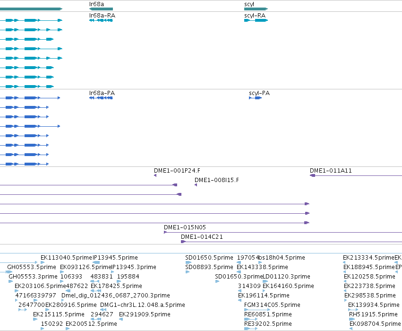This screenshot has width=402, height=331.
Task: Select DMG1-chr3L.12.048.a.5prime label
Action: (143, 305)
